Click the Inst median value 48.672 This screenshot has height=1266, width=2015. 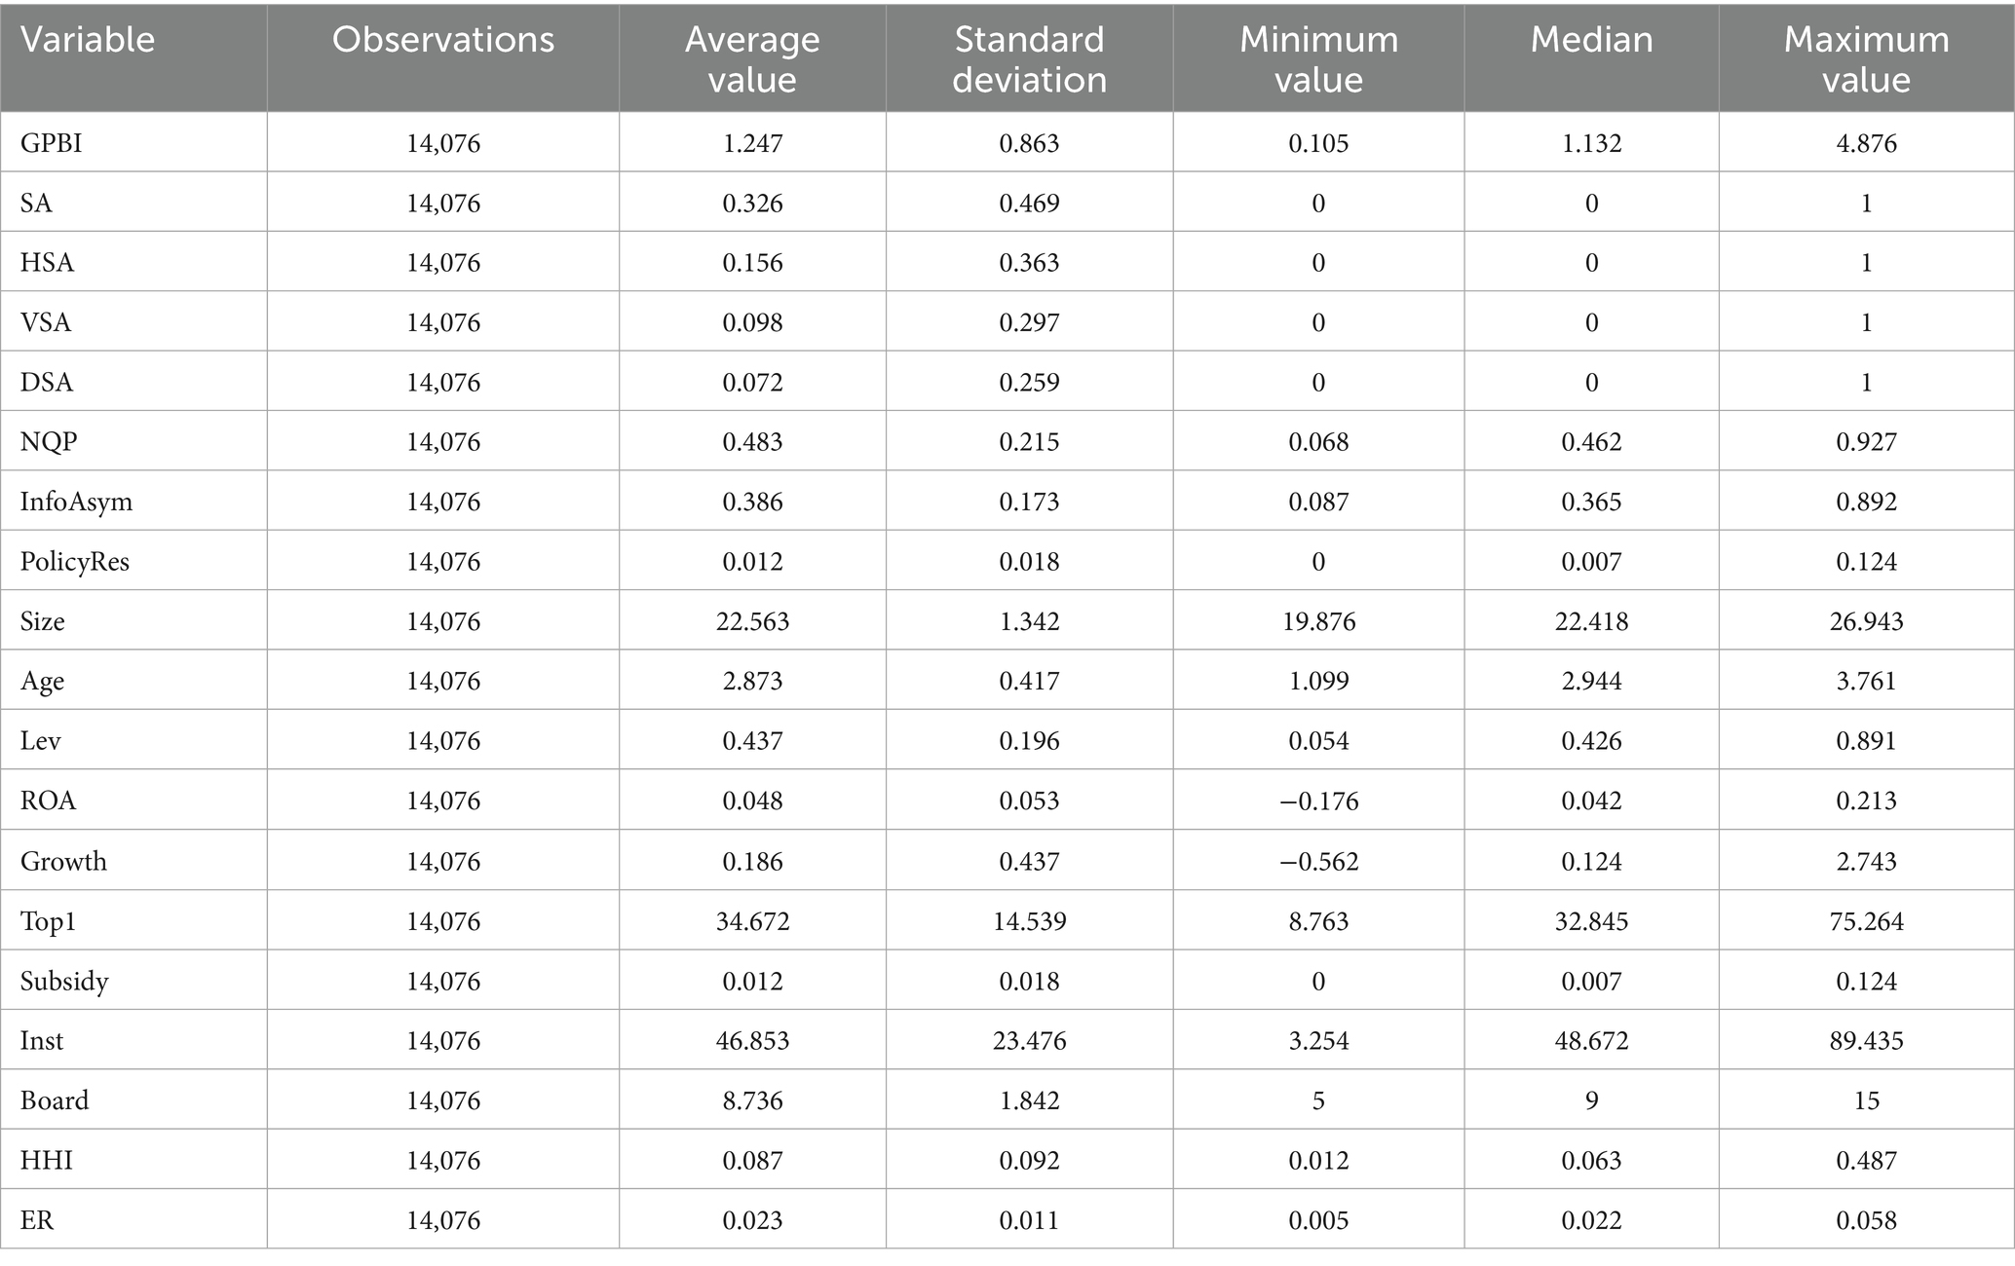(x=1591, y=1040)
